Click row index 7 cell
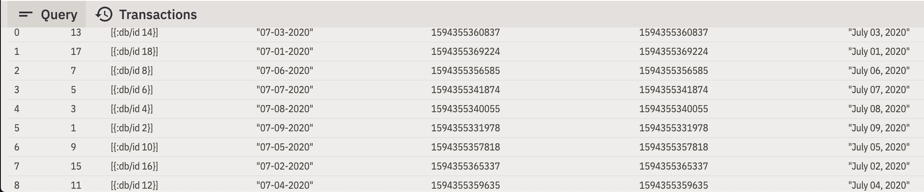 pyautogui.click(x=17, y=166)
